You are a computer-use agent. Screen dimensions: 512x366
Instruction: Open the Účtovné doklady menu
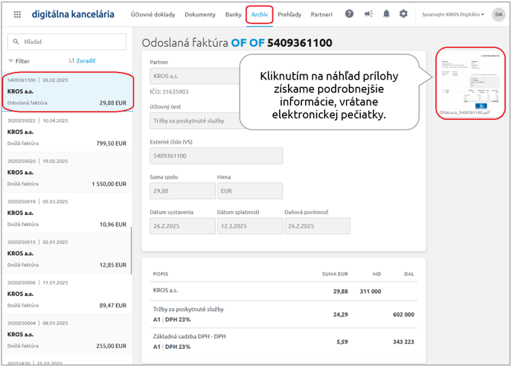153,14
